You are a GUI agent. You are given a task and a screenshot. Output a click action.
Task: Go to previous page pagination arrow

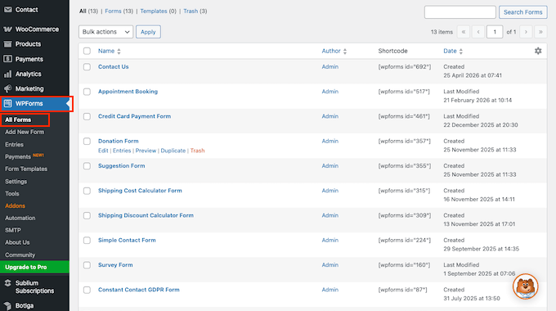pos(478,32)
